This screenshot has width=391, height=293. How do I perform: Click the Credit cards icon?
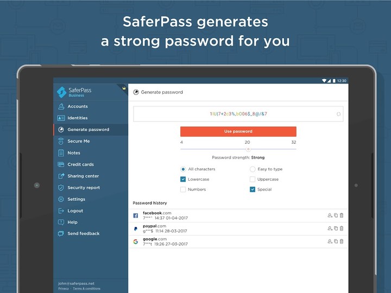tap(61, 164)
